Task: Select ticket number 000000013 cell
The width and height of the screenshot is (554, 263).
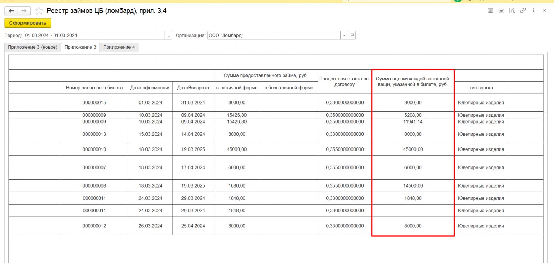Action: click(x=94, y=134)
